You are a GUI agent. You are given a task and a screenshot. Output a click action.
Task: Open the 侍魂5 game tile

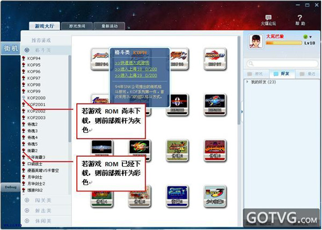pos(140,199)
